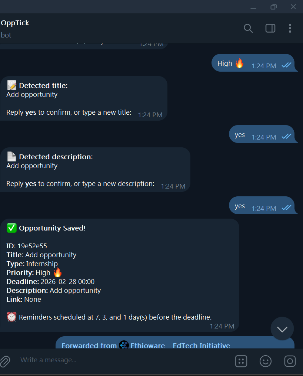Click the green checkmark emoji in saved message
The image size is (303, 376).
[x=12, y=228]
